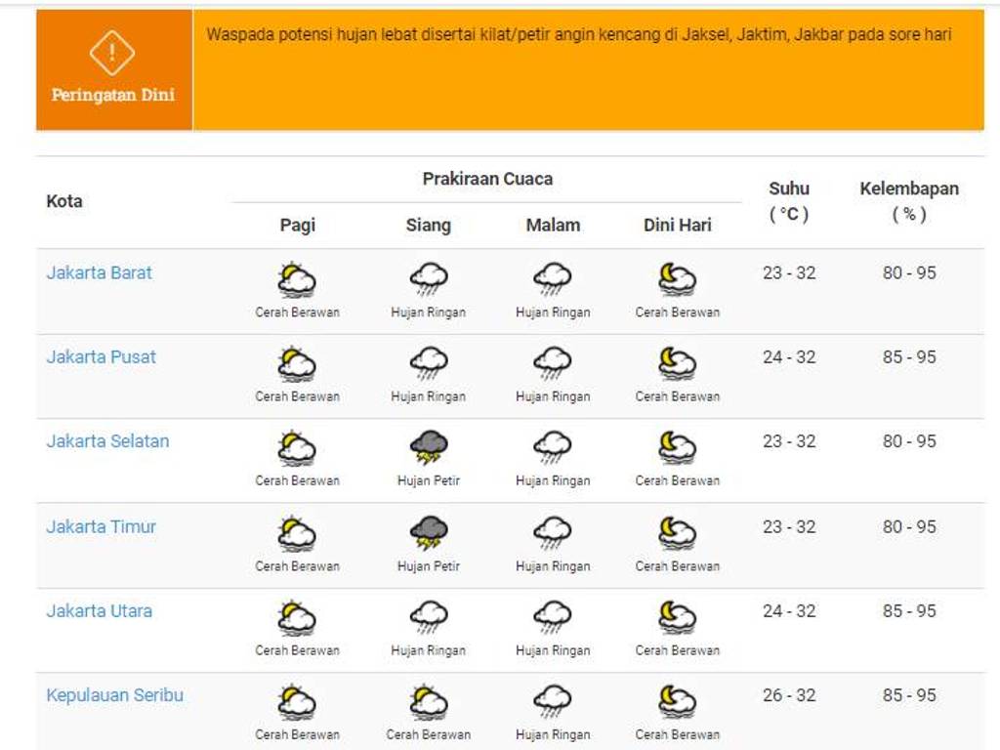Open the Jakarta Pusat city link
The height and width of the screenshot is (750, 1000).
click(102, 357)
